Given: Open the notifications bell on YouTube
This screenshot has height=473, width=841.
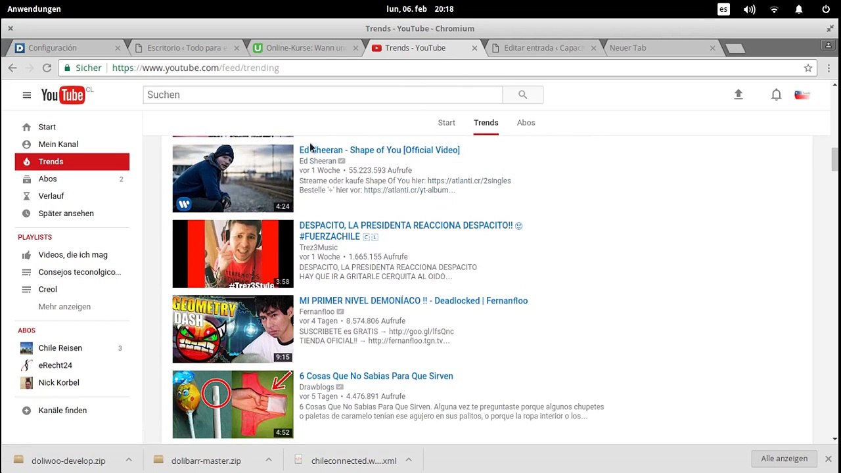Looking at the screenshot, I should [x=776, y=95].
